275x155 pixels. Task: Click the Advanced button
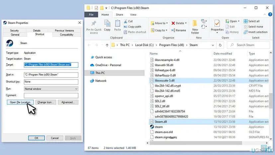pos(68,102)
